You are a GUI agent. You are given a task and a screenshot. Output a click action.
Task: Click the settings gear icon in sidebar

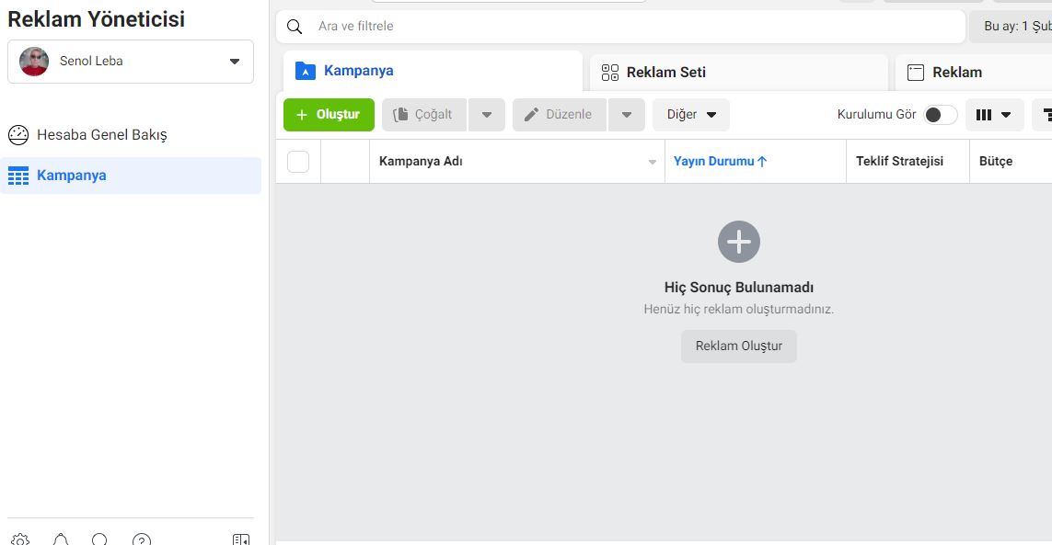(20, 540)
